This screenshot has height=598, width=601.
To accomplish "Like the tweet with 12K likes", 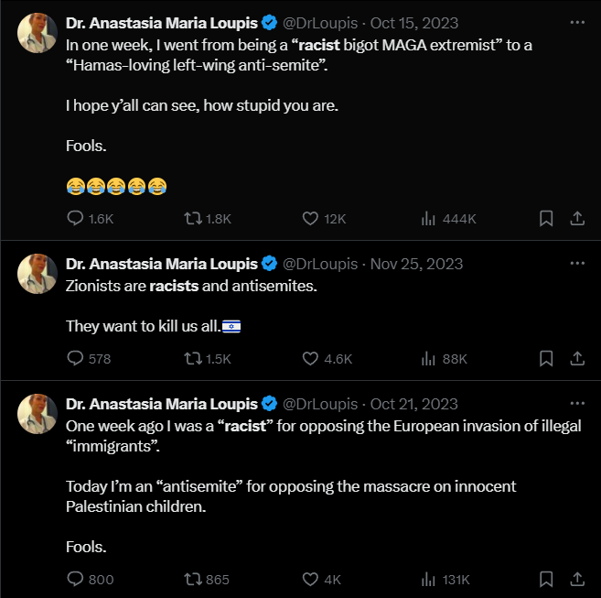I will (x=310, y=219).
